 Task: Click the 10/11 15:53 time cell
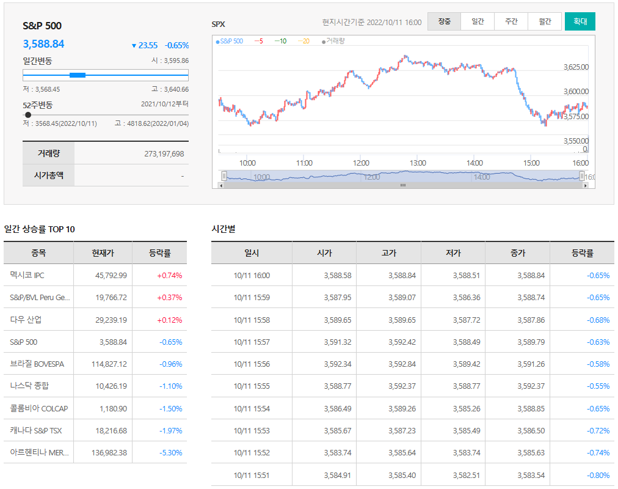tap(252, 431)
